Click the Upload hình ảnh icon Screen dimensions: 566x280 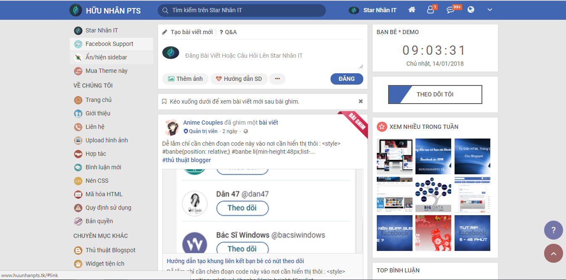click(x=78, y=140)
